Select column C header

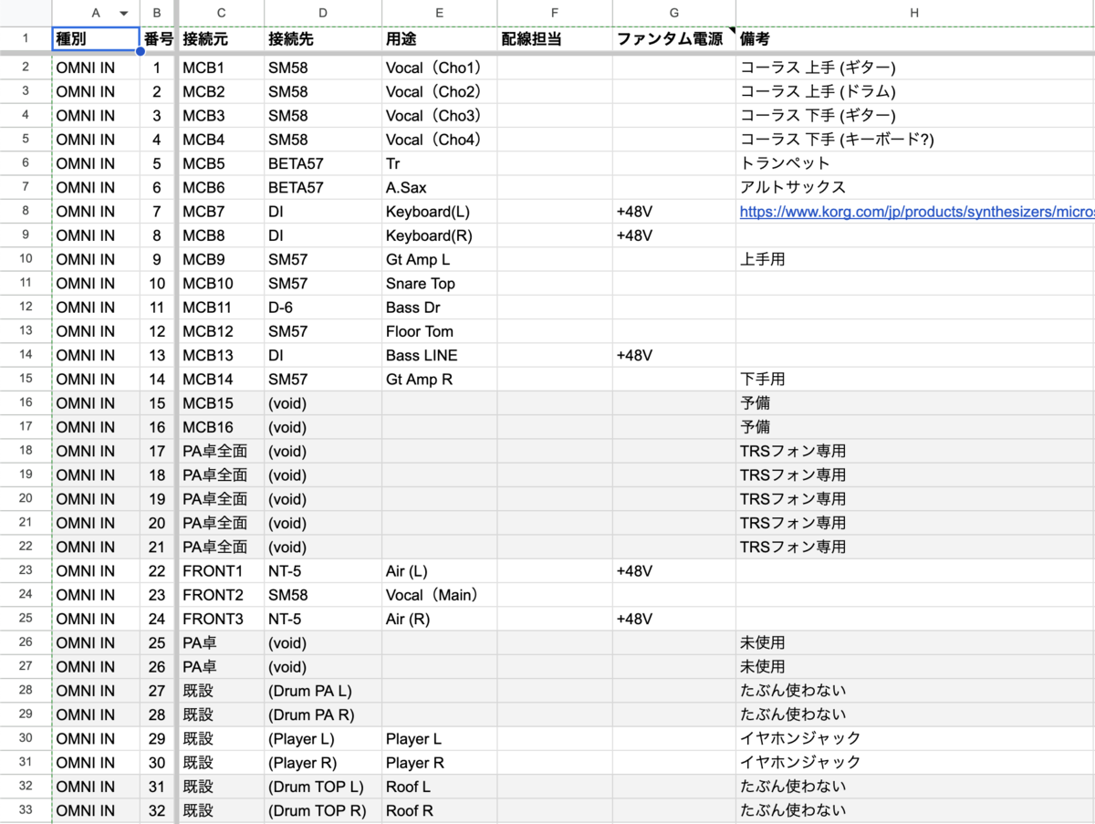[x=221, y=14]
